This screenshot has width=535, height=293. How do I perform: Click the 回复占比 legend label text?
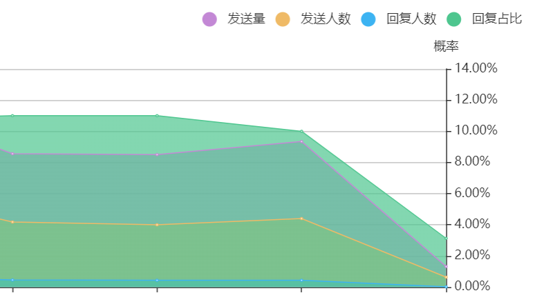(497, 19)
